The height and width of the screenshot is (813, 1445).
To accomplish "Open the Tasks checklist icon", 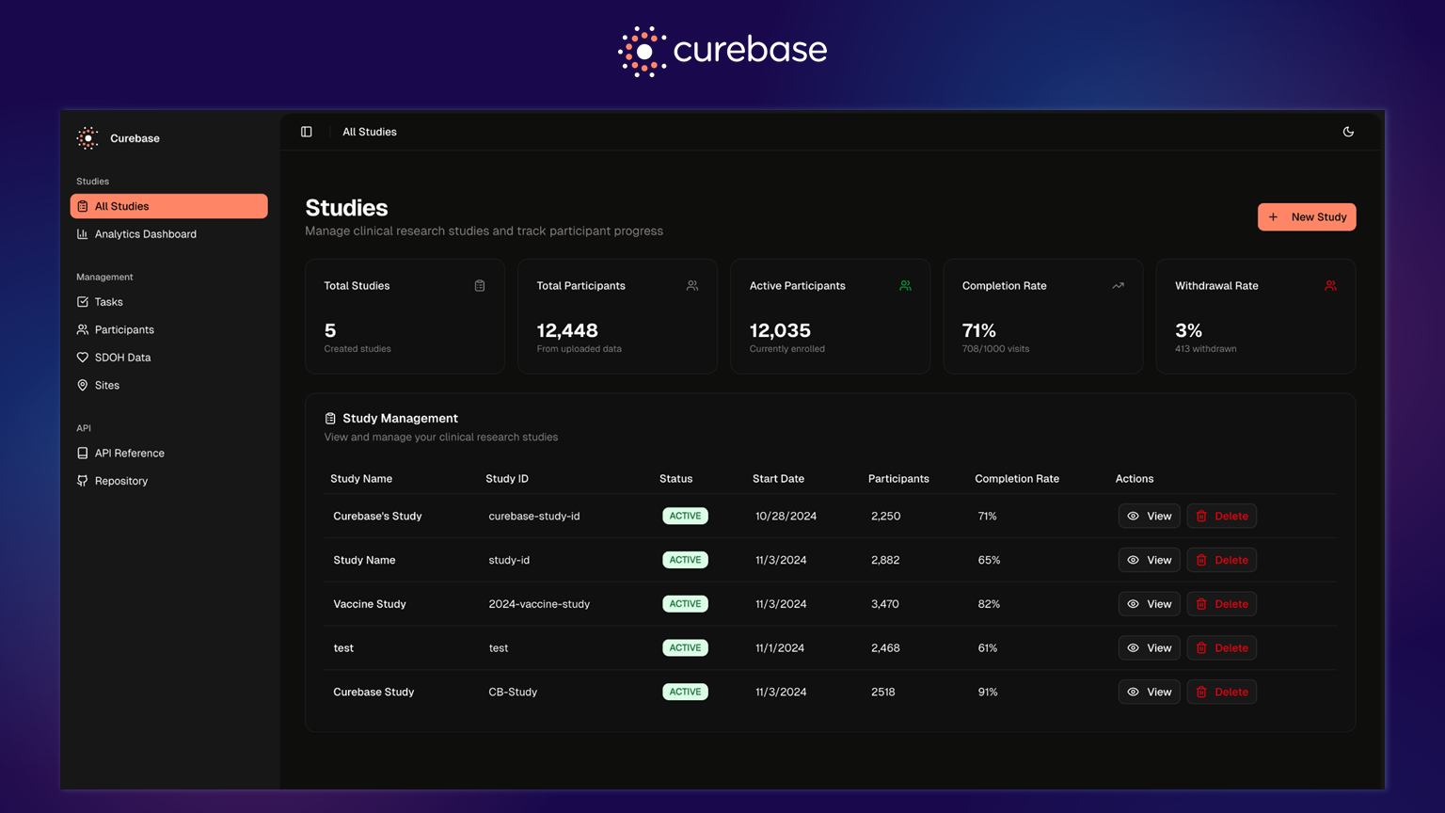I will coord(83,302).
